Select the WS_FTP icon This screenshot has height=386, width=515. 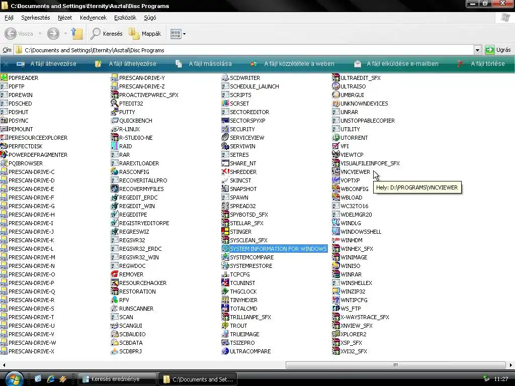335,308
